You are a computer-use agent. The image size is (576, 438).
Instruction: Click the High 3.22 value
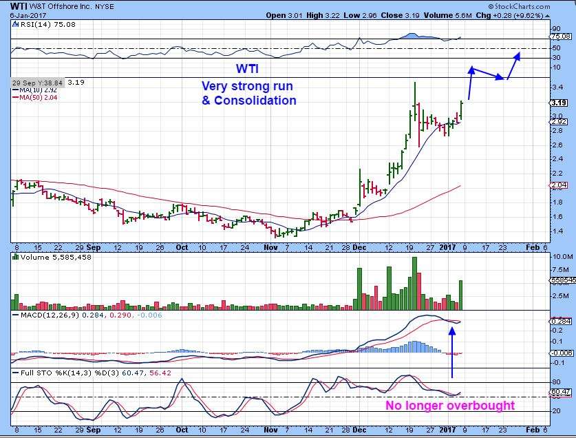323,15
